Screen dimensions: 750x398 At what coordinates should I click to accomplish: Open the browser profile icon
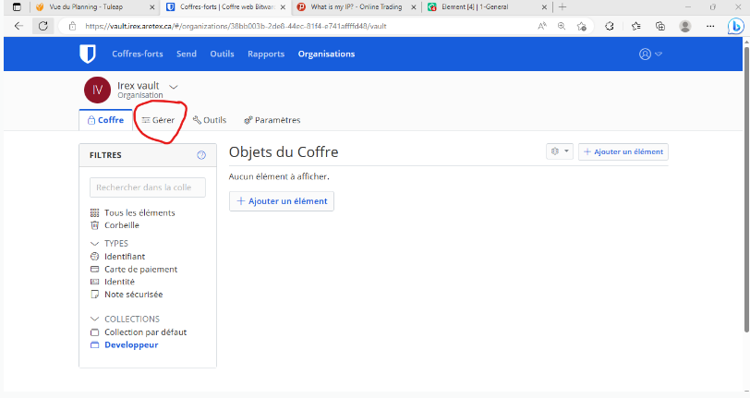click(685, 26)
